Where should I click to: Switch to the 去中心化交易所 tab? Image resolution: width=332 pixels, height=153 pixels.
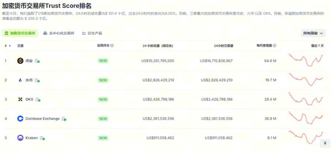pos(59,33)
